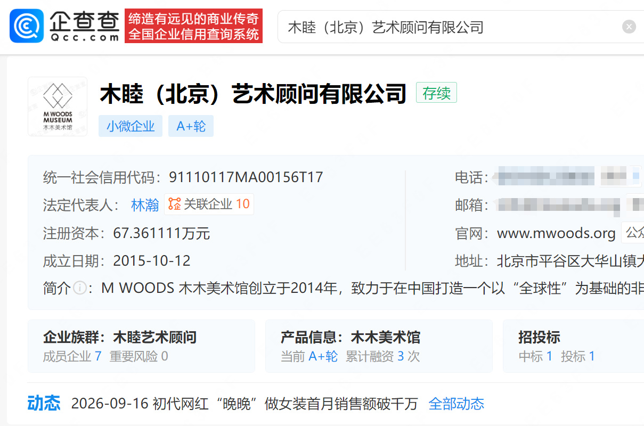The image size is (644, 426).
Task: Click the red slogan banner in header
Action: [194, 26]
